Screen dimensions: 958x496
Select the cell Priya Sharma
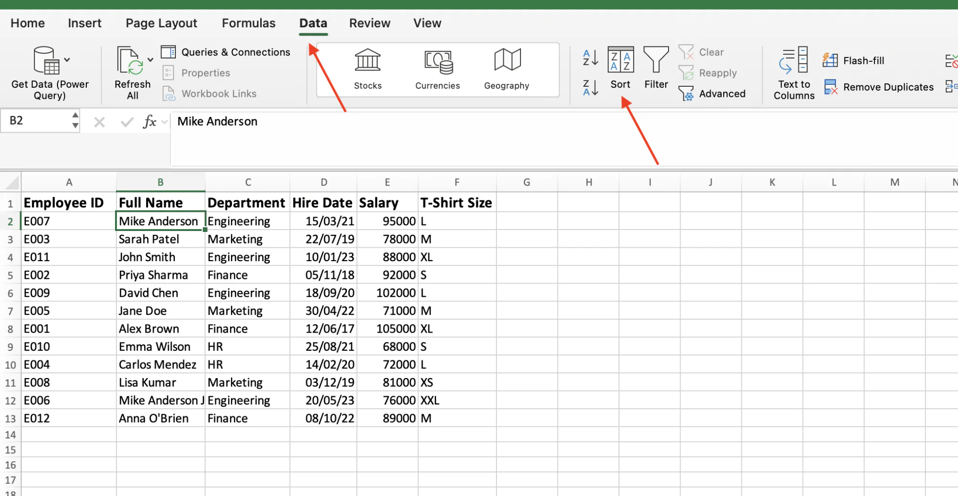point(161,275)
